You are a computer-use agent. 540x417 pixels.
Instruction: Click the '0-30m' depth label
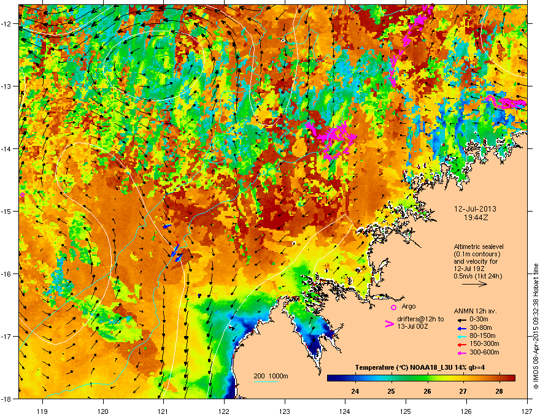tap(479, 319)
